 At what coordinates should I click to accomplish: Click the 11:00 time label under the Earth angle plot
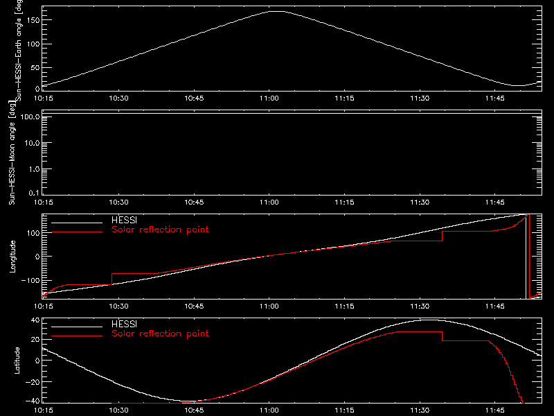point(269,98)
